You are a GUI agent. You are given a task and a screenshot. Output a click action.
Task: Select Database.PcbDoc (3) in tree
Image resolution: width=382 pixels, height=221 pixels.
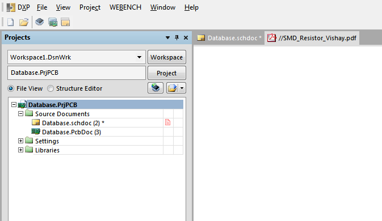72,132
